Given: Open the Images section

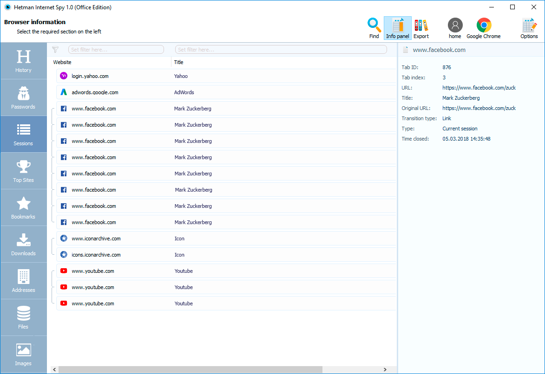Looking at the screenshot, I should click(23, 354).
